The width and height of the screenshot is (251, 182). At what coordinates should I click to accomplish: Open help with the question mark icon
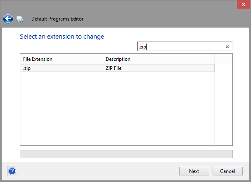pyautogui.click(x=12, y=171)
